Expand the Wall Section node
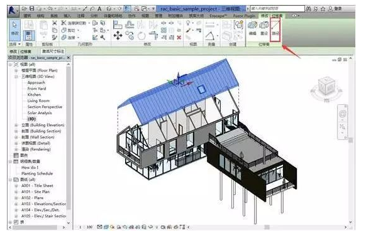This screenshot has width=366, height=236. (x=16, y=137)
